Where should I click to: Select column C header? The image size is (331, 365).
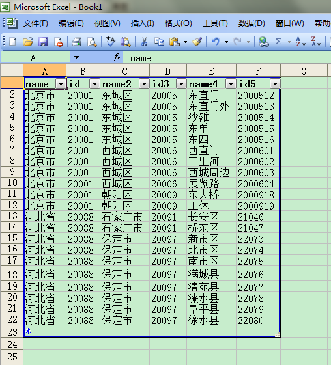(124, 71)
